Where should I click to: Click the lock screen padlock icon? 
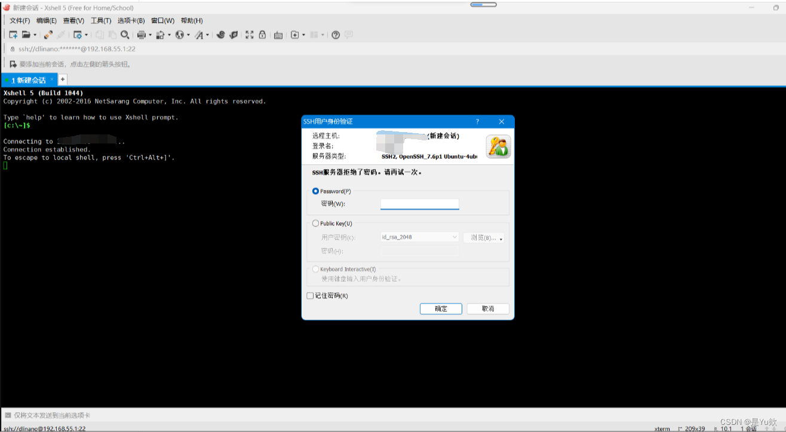point(262,35)
